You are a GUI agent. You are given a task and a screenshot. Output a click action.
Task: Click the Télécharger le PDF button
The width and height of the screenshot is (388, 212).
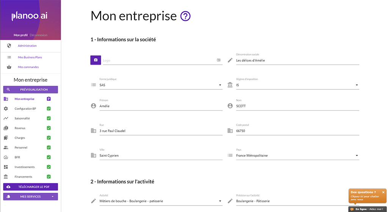(x=30, y=187)
